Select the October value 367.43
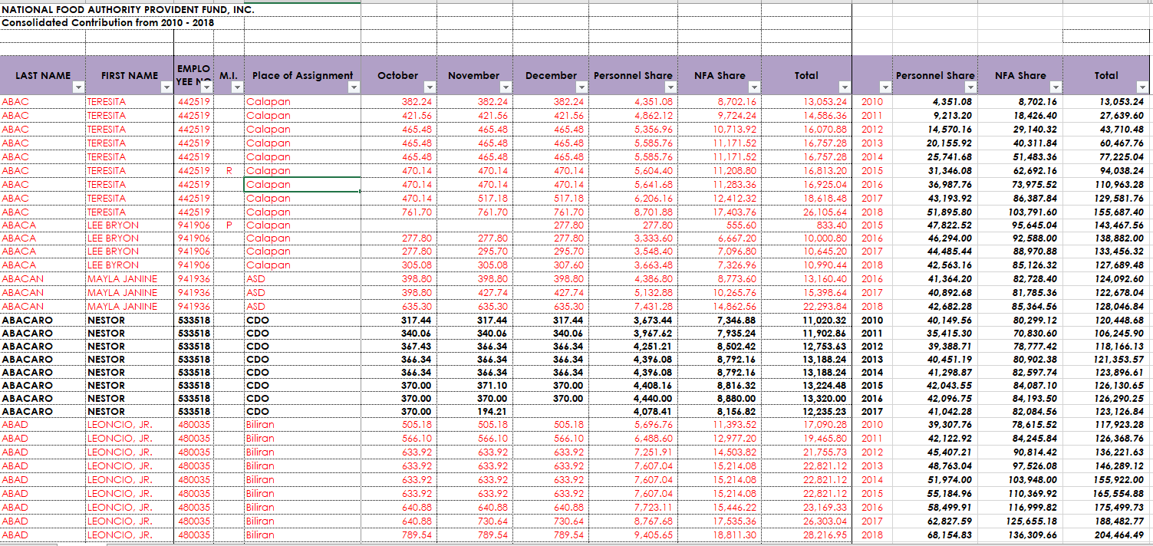 (417, 347)
